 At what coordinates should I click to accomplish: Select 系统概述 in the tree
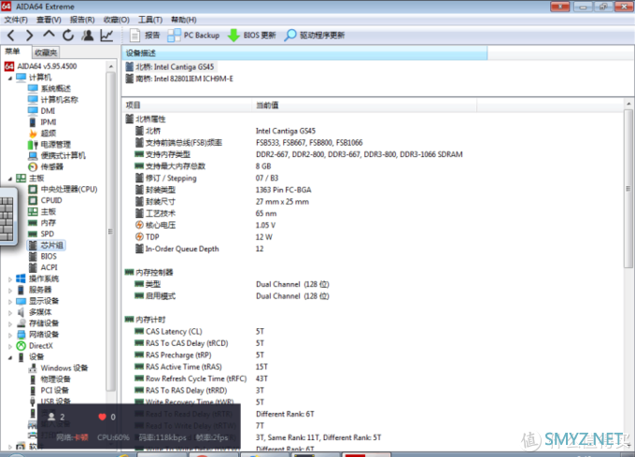pyautogui.click(x=49, y=89)
